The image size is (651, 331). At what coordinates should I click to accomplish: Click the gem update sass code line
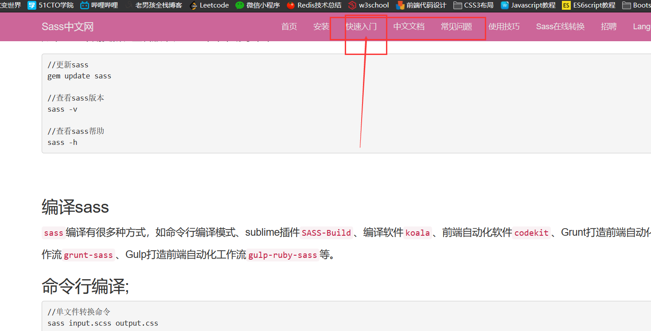(79, 76)
